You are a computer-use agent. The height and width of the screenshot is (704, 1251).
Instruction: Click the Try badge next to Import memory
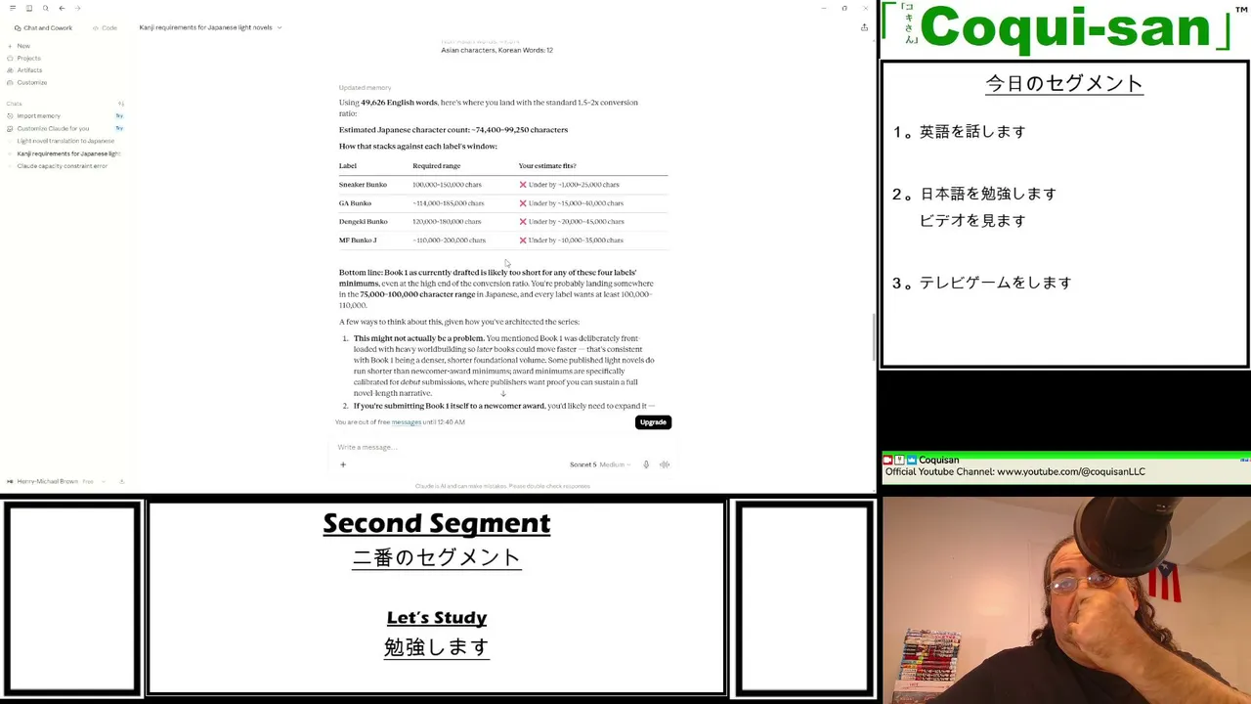(119, 116)
